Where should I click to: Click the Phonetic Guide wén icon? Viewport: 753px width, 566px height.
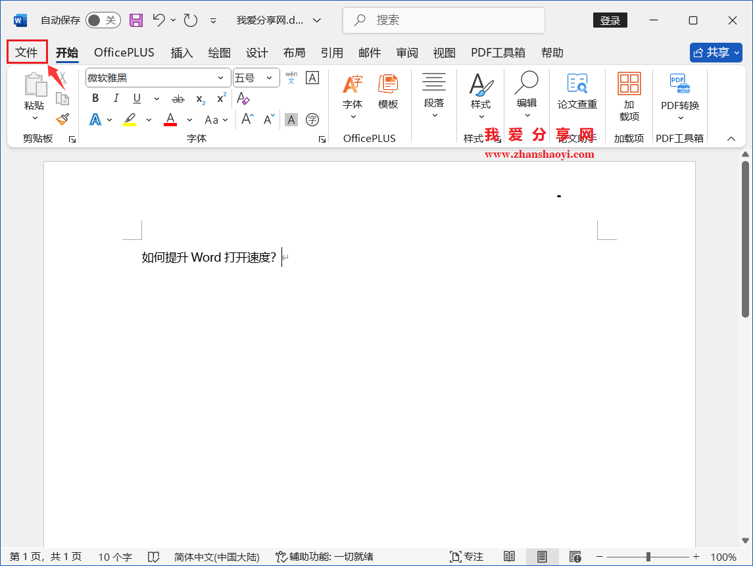coord(291,78)
